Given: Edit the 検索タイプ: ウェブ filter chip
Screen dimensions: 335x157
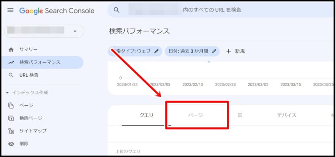Looking at the screenshot, I should [135, 51].
